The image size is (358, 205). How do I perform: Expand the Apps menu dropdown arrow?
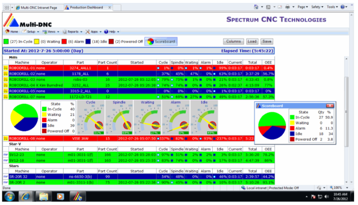click(x=100, y=32)
